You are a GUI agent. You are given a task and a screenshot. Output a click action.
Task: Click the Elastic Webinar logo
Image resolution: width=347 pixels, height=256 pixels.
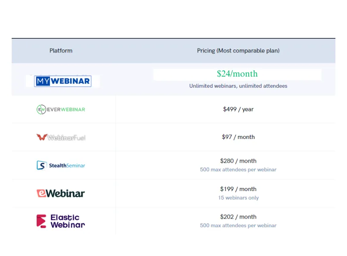tap(61, 221)
